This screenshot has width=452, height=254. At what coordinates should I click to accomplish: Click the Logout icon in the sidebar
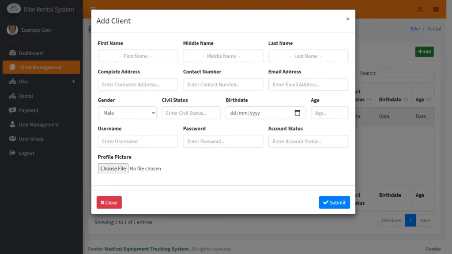point(12,153)
